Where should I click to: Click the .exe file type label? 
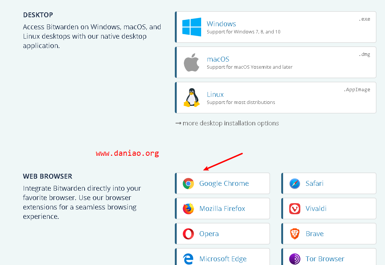364,19
